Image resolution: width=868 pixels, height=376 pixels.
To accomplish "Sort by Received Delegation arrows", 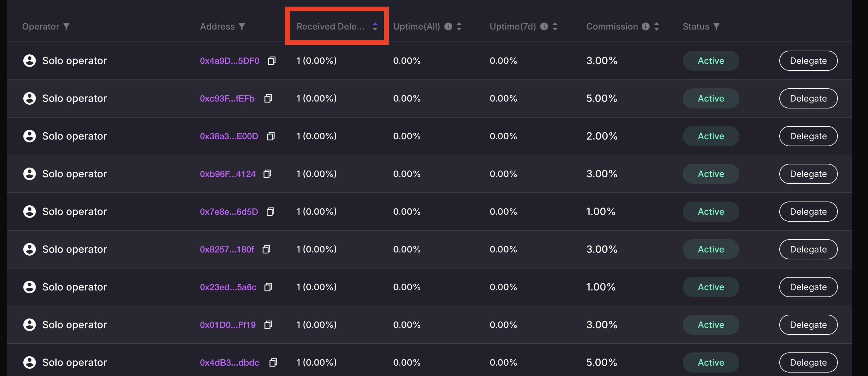I will (x=375, y=26).
